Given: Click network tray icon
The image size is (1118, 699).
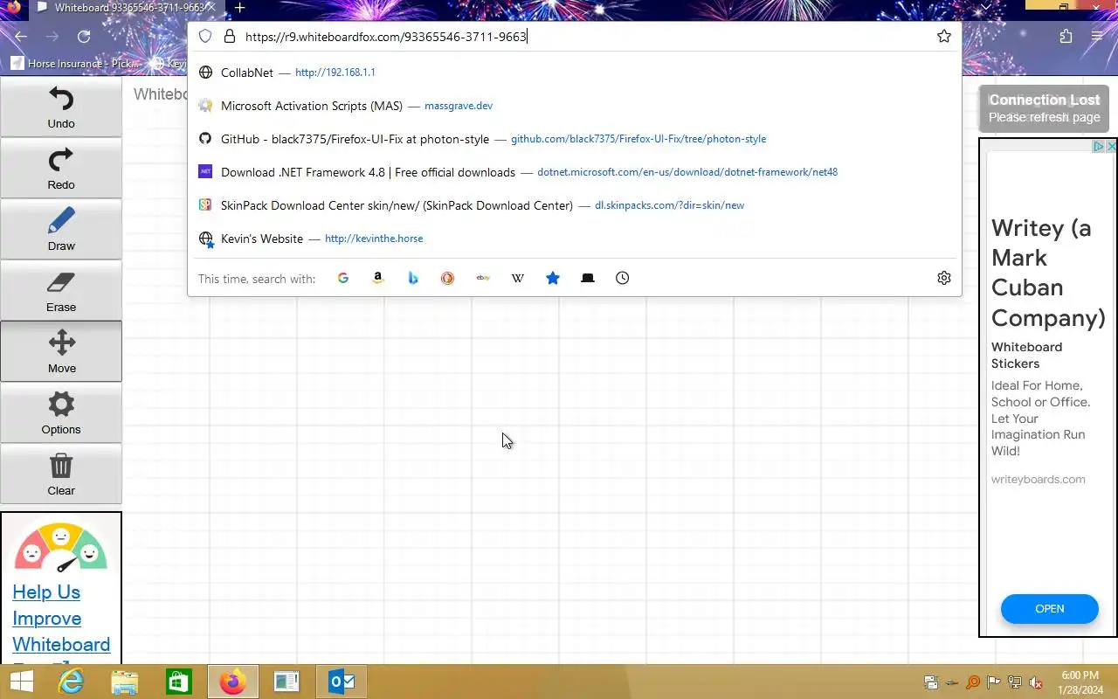Looking at the screenshot, I should pyautogui.click(x=1015, y=682).
